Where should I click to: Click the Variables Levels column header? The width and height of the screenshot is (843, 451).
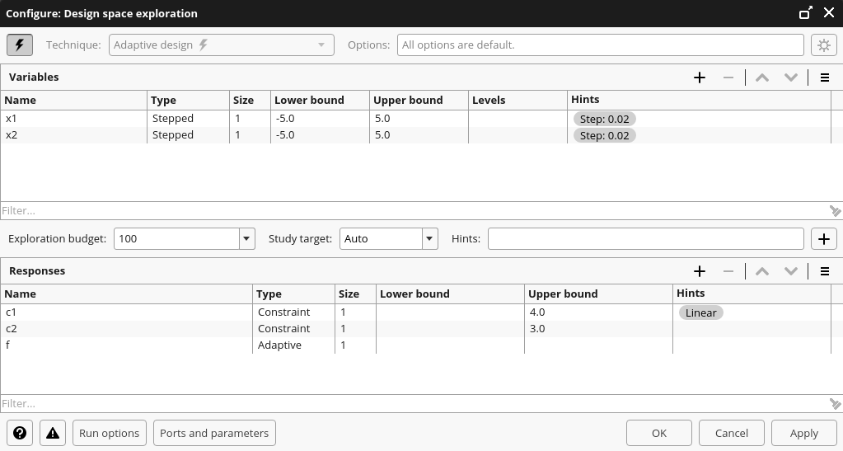tap(518, 100)
